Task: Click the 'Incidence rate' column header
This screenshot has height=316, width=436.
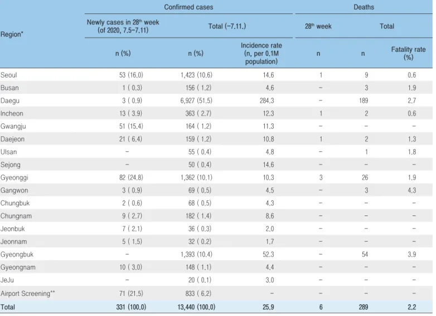Action: [261, 53]
